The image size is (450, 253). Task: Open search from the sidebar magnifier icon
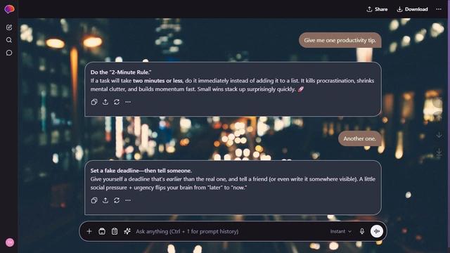point(9,40)
